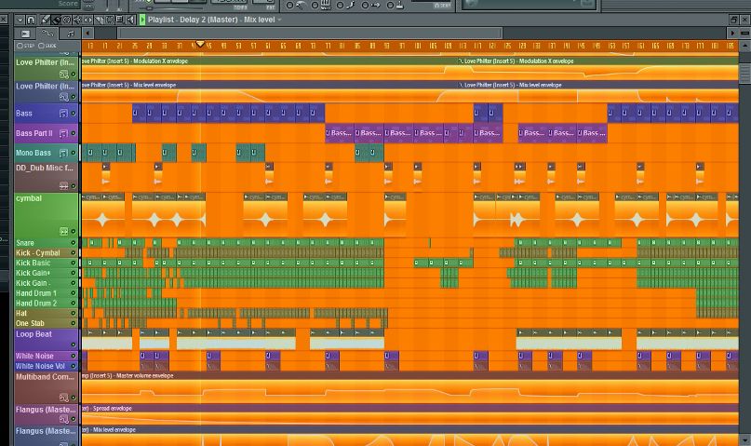Image resolution: width=751 pixels, height=446 pixels.
Task: Click the horizontal timeline scrollbar
Action: click(310, 34)
